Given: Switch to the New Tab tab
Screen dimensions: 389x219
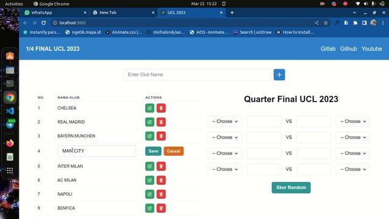Looking at the screenshot, I should point(123,12).
